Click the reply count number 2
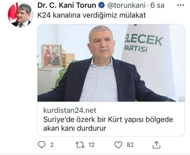The width and height of the screenshot is (190, 155). coord(52,145)
